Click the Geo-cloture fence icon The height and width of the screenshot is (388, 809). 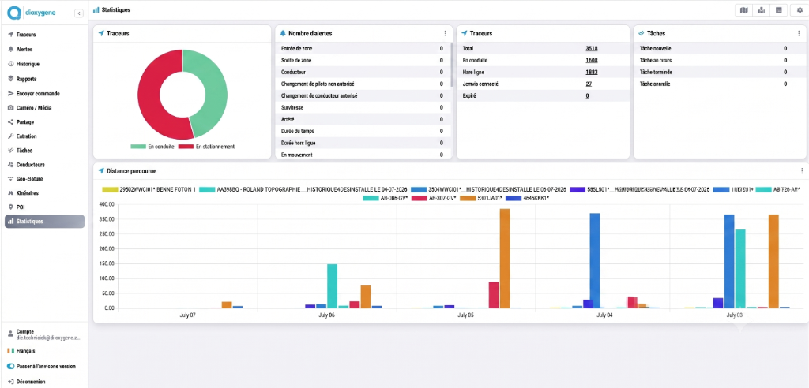click(x=11, y=179)
